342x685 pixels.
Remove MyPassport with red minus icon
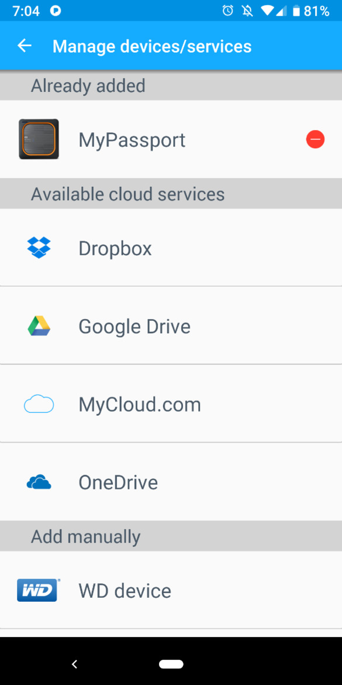click(x=315, y=139)
